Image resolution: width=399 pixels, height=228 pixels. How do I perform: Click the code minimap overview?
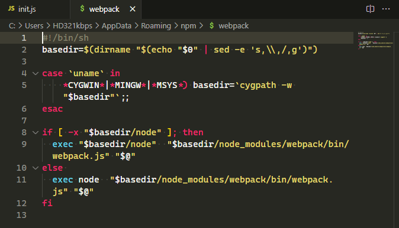[375, 40]
